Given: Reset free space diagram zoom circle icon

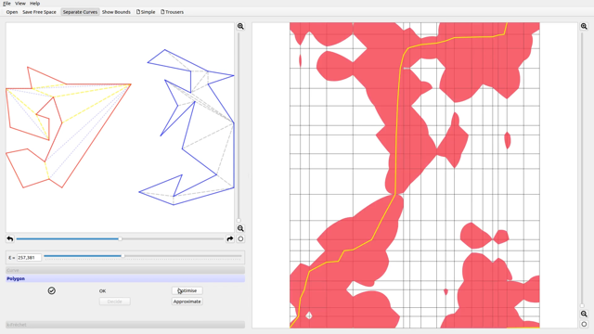Looking at the screenshot, I should pos(584,324).
